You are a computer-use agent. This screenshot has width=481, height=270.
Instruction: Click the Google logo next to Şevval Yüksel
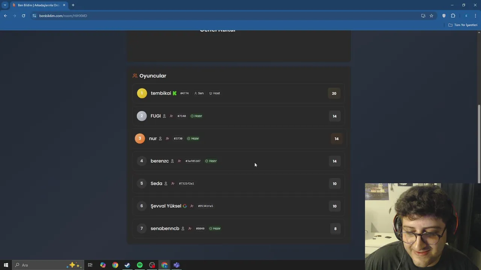point(185,206)
